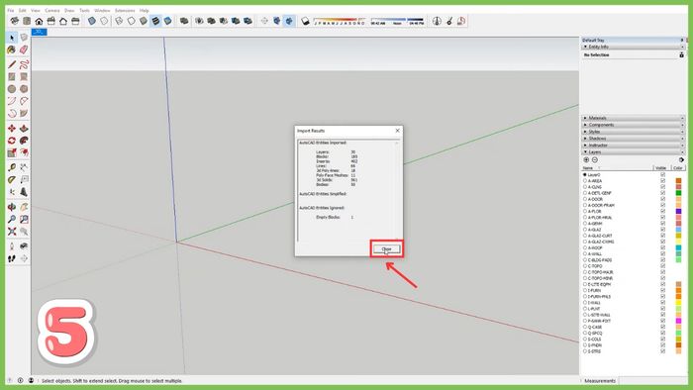Choose the Walk footprints tool

(x=12, y=258)
